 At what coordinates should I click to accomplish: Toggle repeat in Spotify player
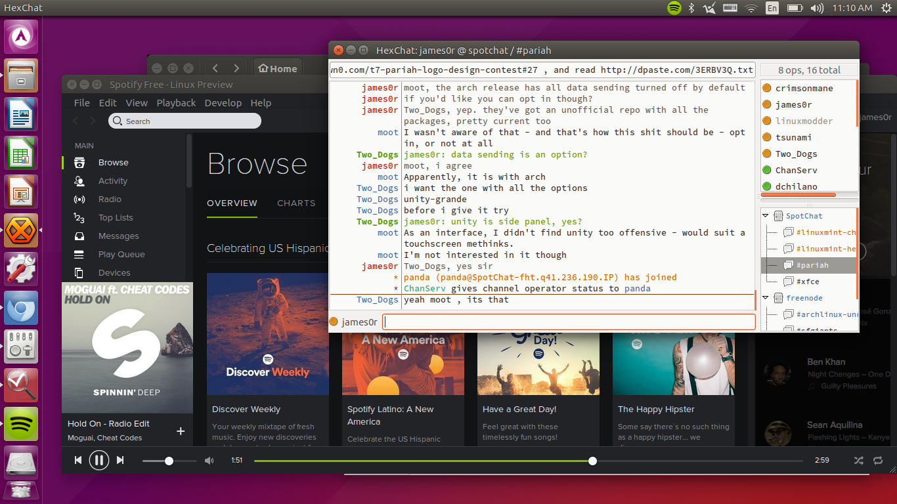tap(877, 461)
